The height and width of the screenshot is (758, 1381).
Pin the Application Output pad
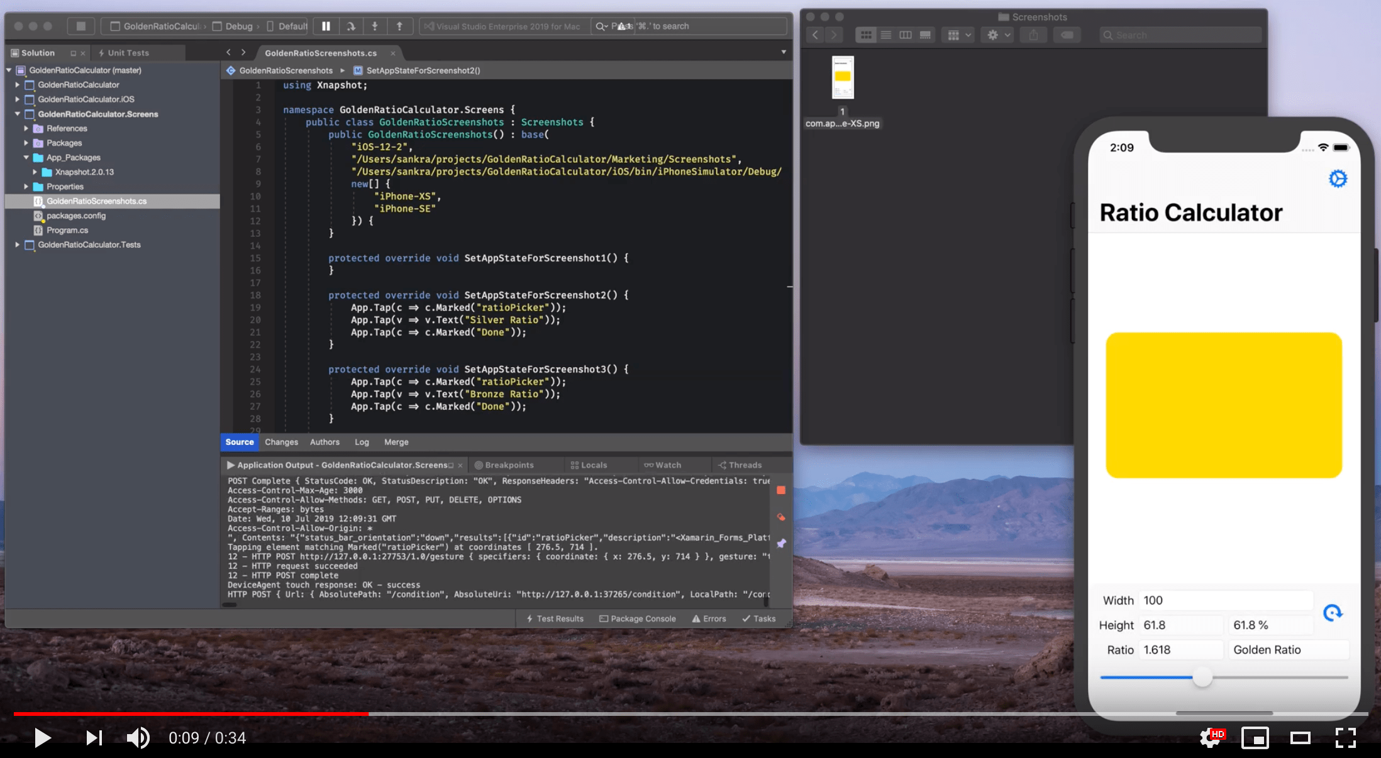tap(781, 544)
